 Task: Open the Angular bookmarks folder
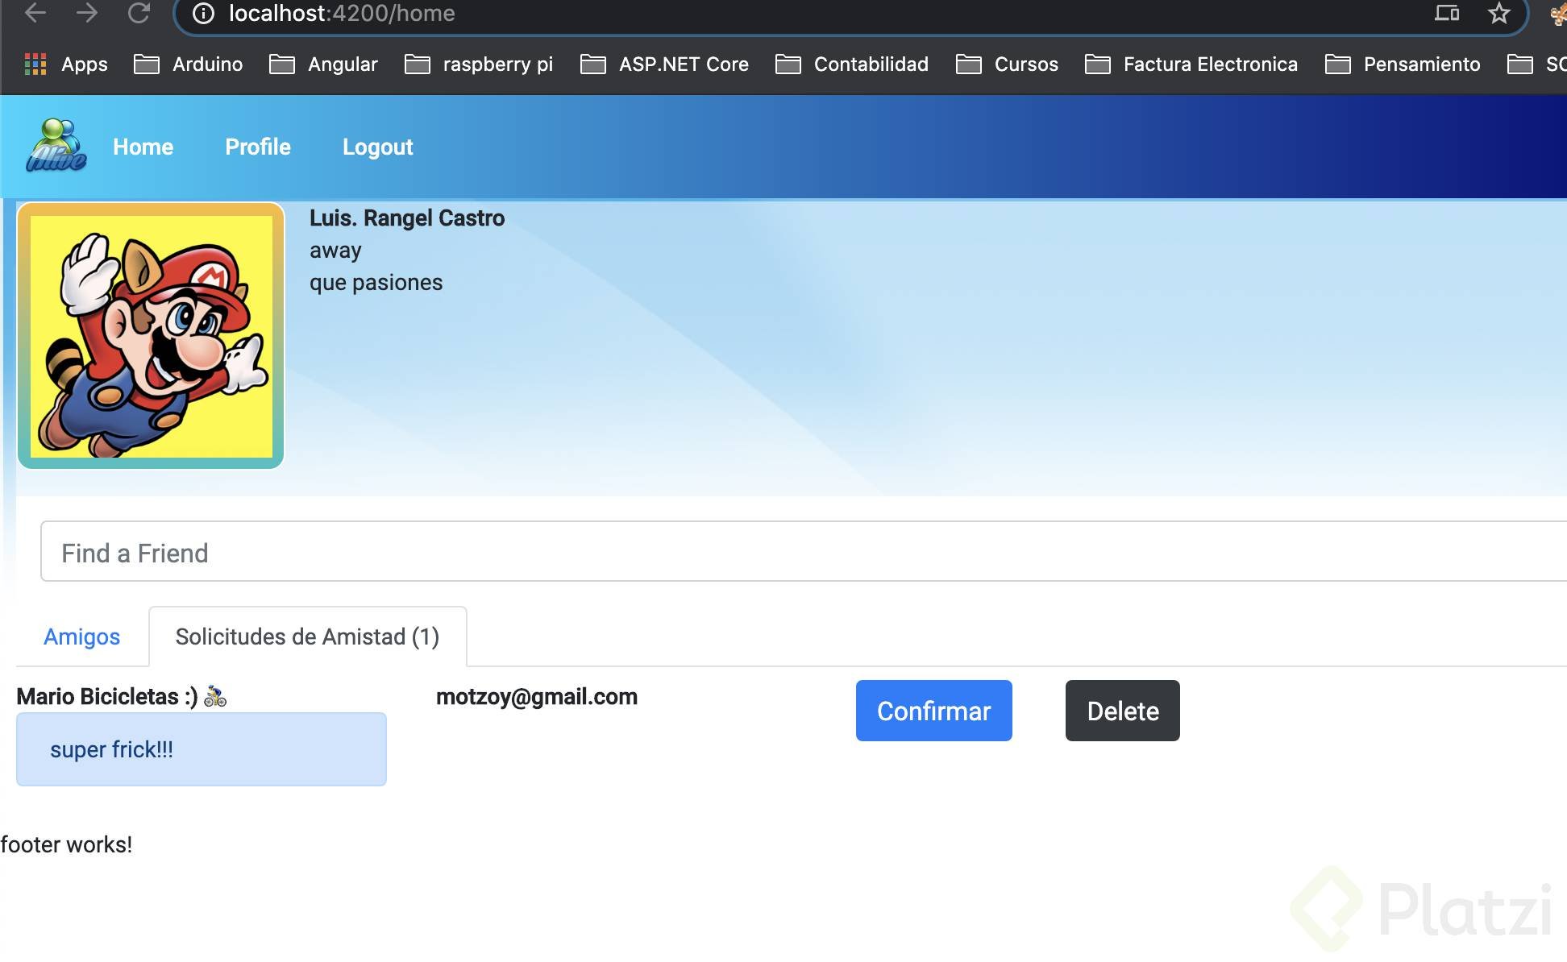[324, 64]
